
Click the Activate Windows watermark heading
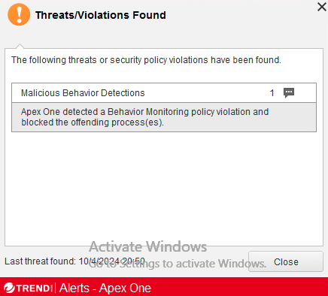pos(148,246)
